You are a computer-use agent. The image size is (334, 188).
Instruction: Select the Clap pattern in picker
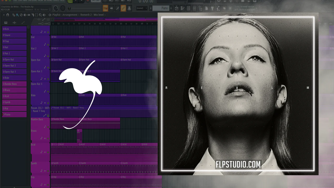pyautogui.click(x=14, y=41)
